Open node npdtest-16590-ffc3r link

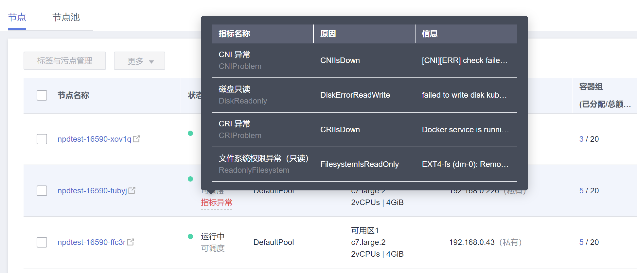91,242
